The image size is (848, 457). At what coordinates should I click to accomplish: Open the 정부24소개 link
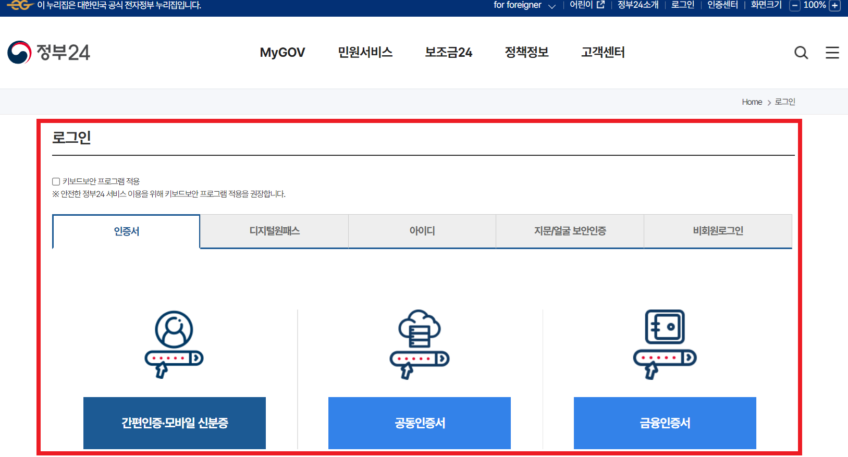[x=638, y=5]
